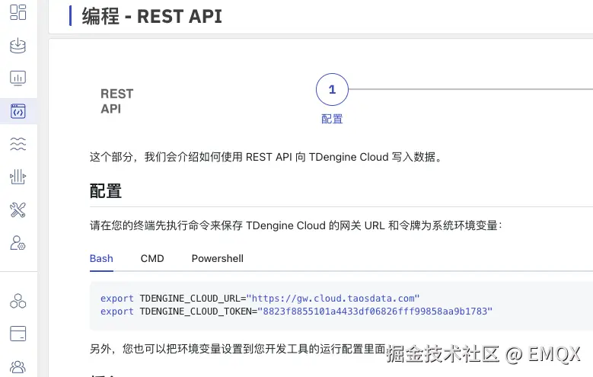Switch to the CMD tab

tap(152, 258)
